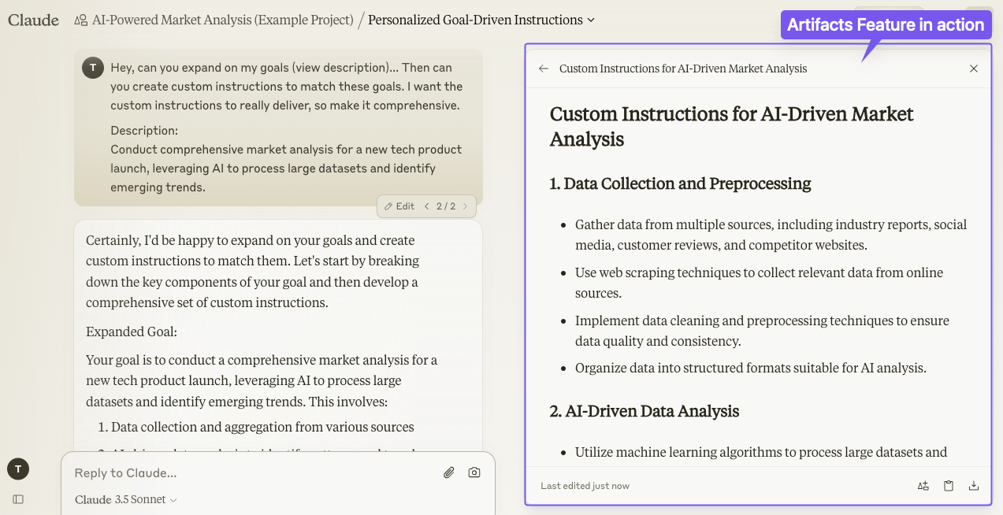Attach a file with the paperclip icon
The width and height of the screenshot is (1003, 515).
[448, 472]
